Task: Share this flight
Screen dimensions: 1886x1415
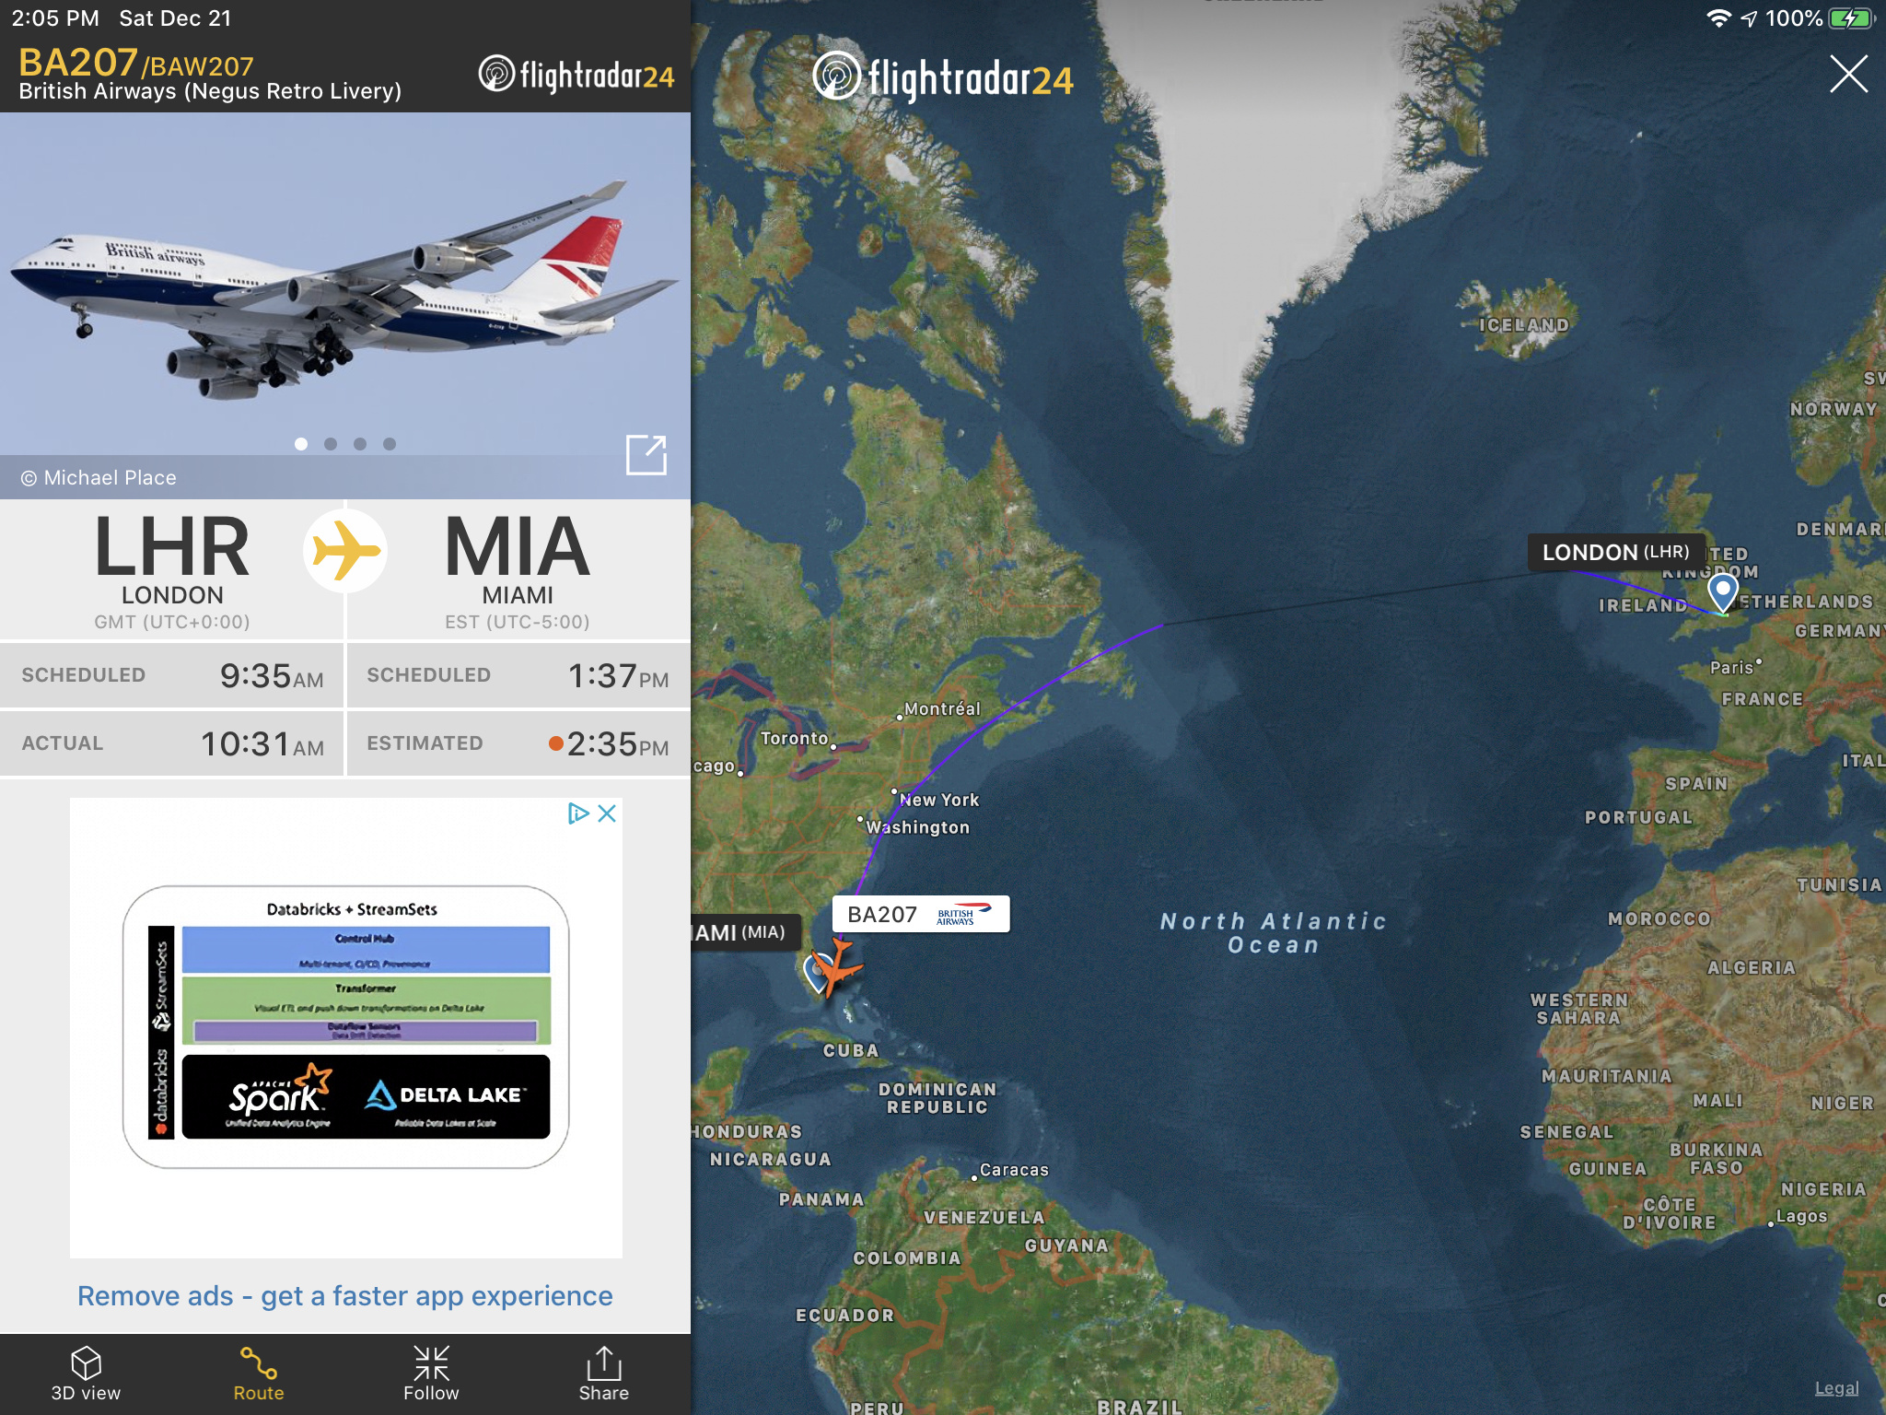Action: coord(604,1374)
